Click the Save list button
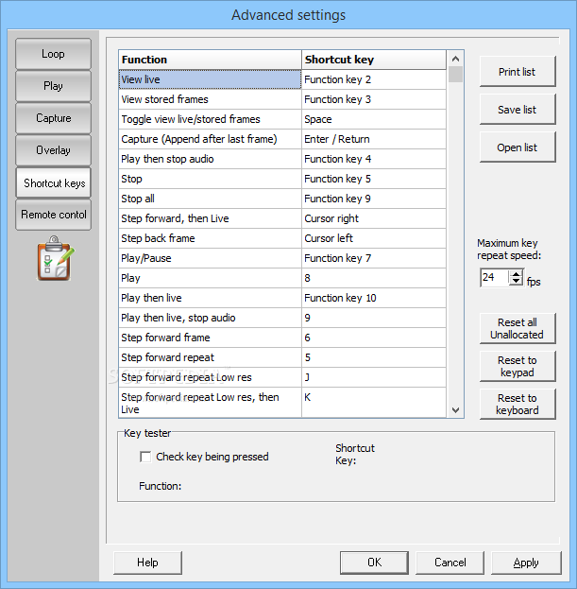Image resolution: width=577 pixels, height=589 pixels. click(x=518, y=110)
